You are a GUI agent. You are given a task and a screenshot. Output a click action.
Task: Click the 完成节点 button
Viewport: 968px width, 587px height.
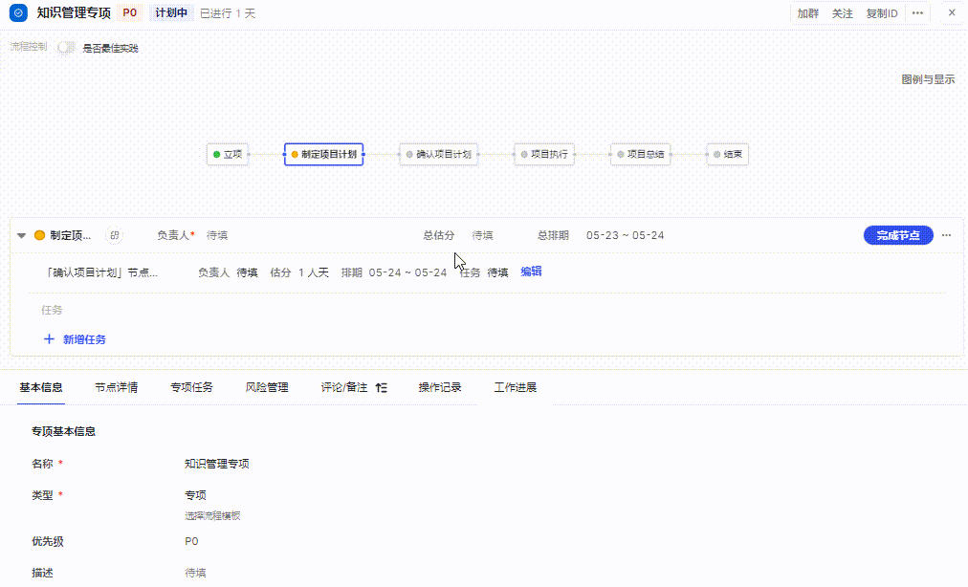[898, 235]
